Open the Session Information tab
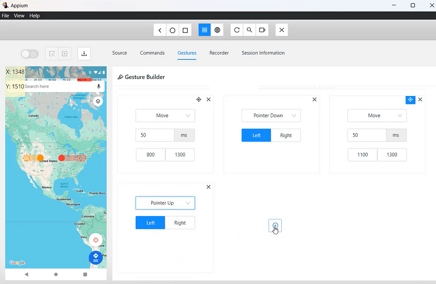 pyautogui.click(x=263, y=53)
